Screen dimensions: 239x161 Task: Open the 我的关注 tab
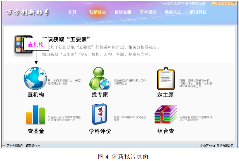click(x=173, y=12)
